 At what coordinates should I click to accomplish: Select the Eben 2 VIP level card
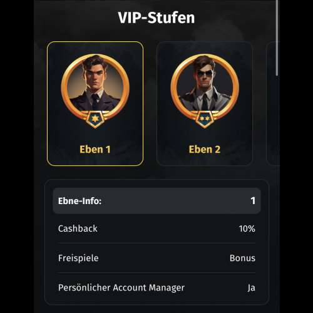205,104
